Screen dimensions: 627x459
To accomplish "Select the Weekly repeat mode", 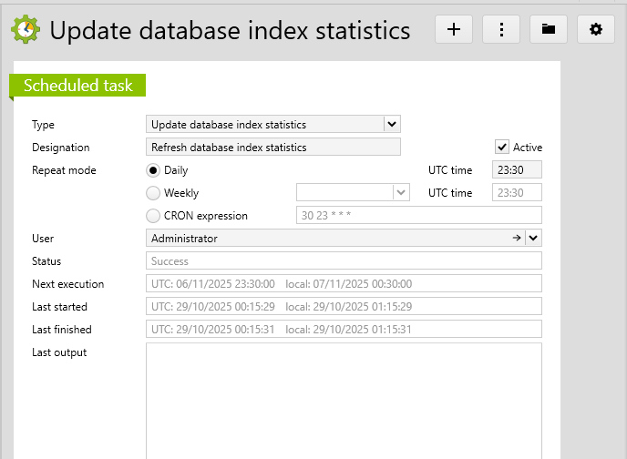I will 153,192.
